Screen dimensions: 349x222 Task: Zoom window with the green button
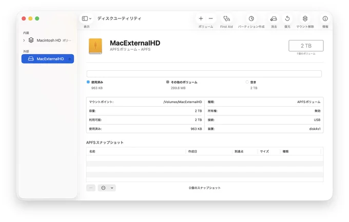pos(37,18)
